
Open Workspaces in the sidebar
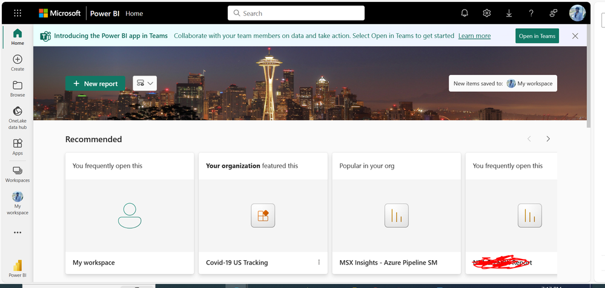(x=18, y=174)
